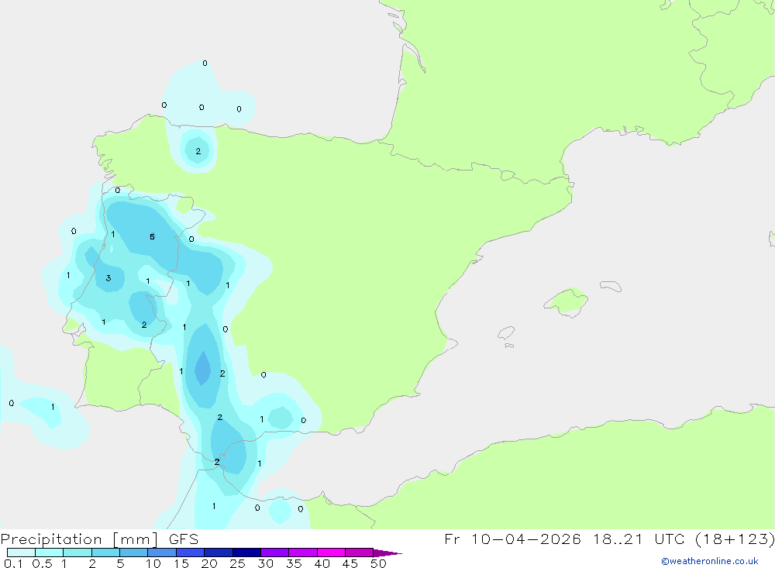The height and width of the screenshot is (568, 775).
Task: Click the legend swatch between 35 and 40
Action: click(x=302, y=553)
